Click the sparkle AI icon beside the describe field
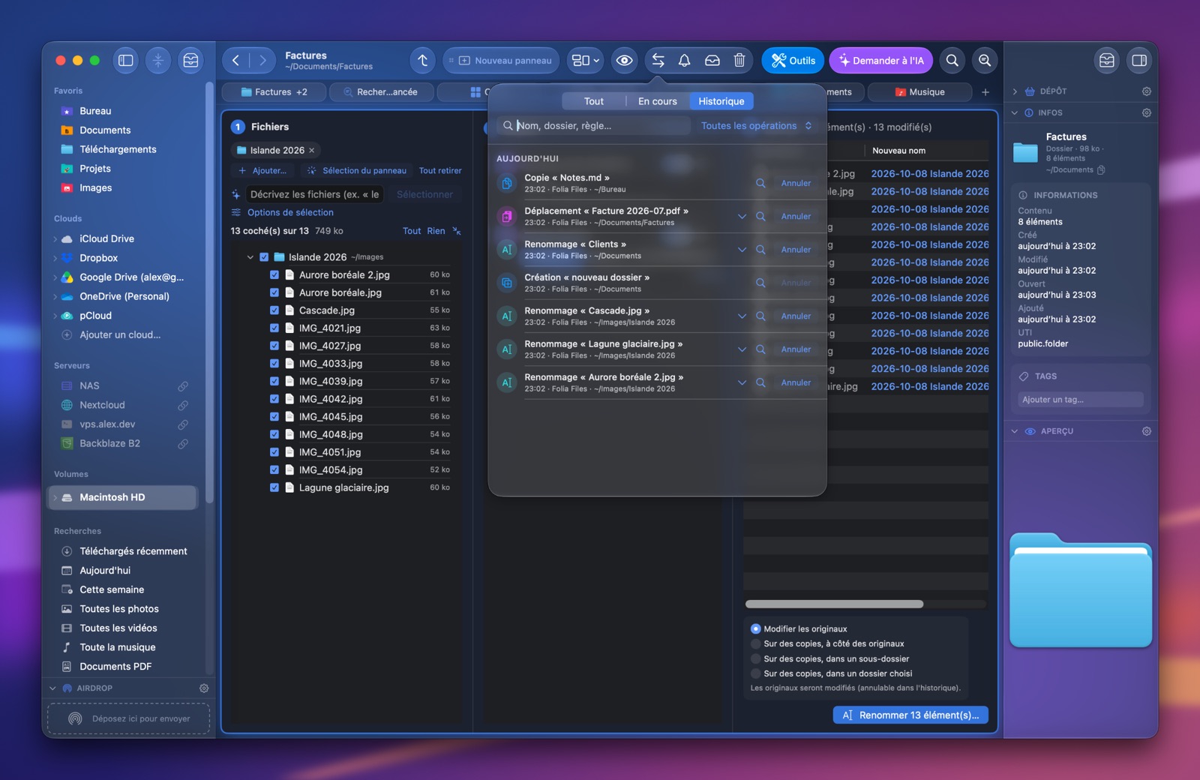Screen dimensions: 1200x780 click(x=236, y=194)
